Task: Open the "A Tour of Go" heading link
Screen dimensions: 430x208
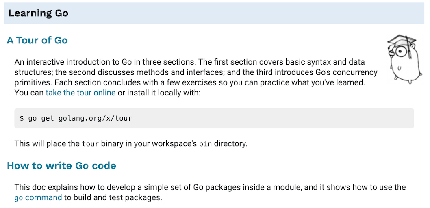Action: (x=37, y=40)
